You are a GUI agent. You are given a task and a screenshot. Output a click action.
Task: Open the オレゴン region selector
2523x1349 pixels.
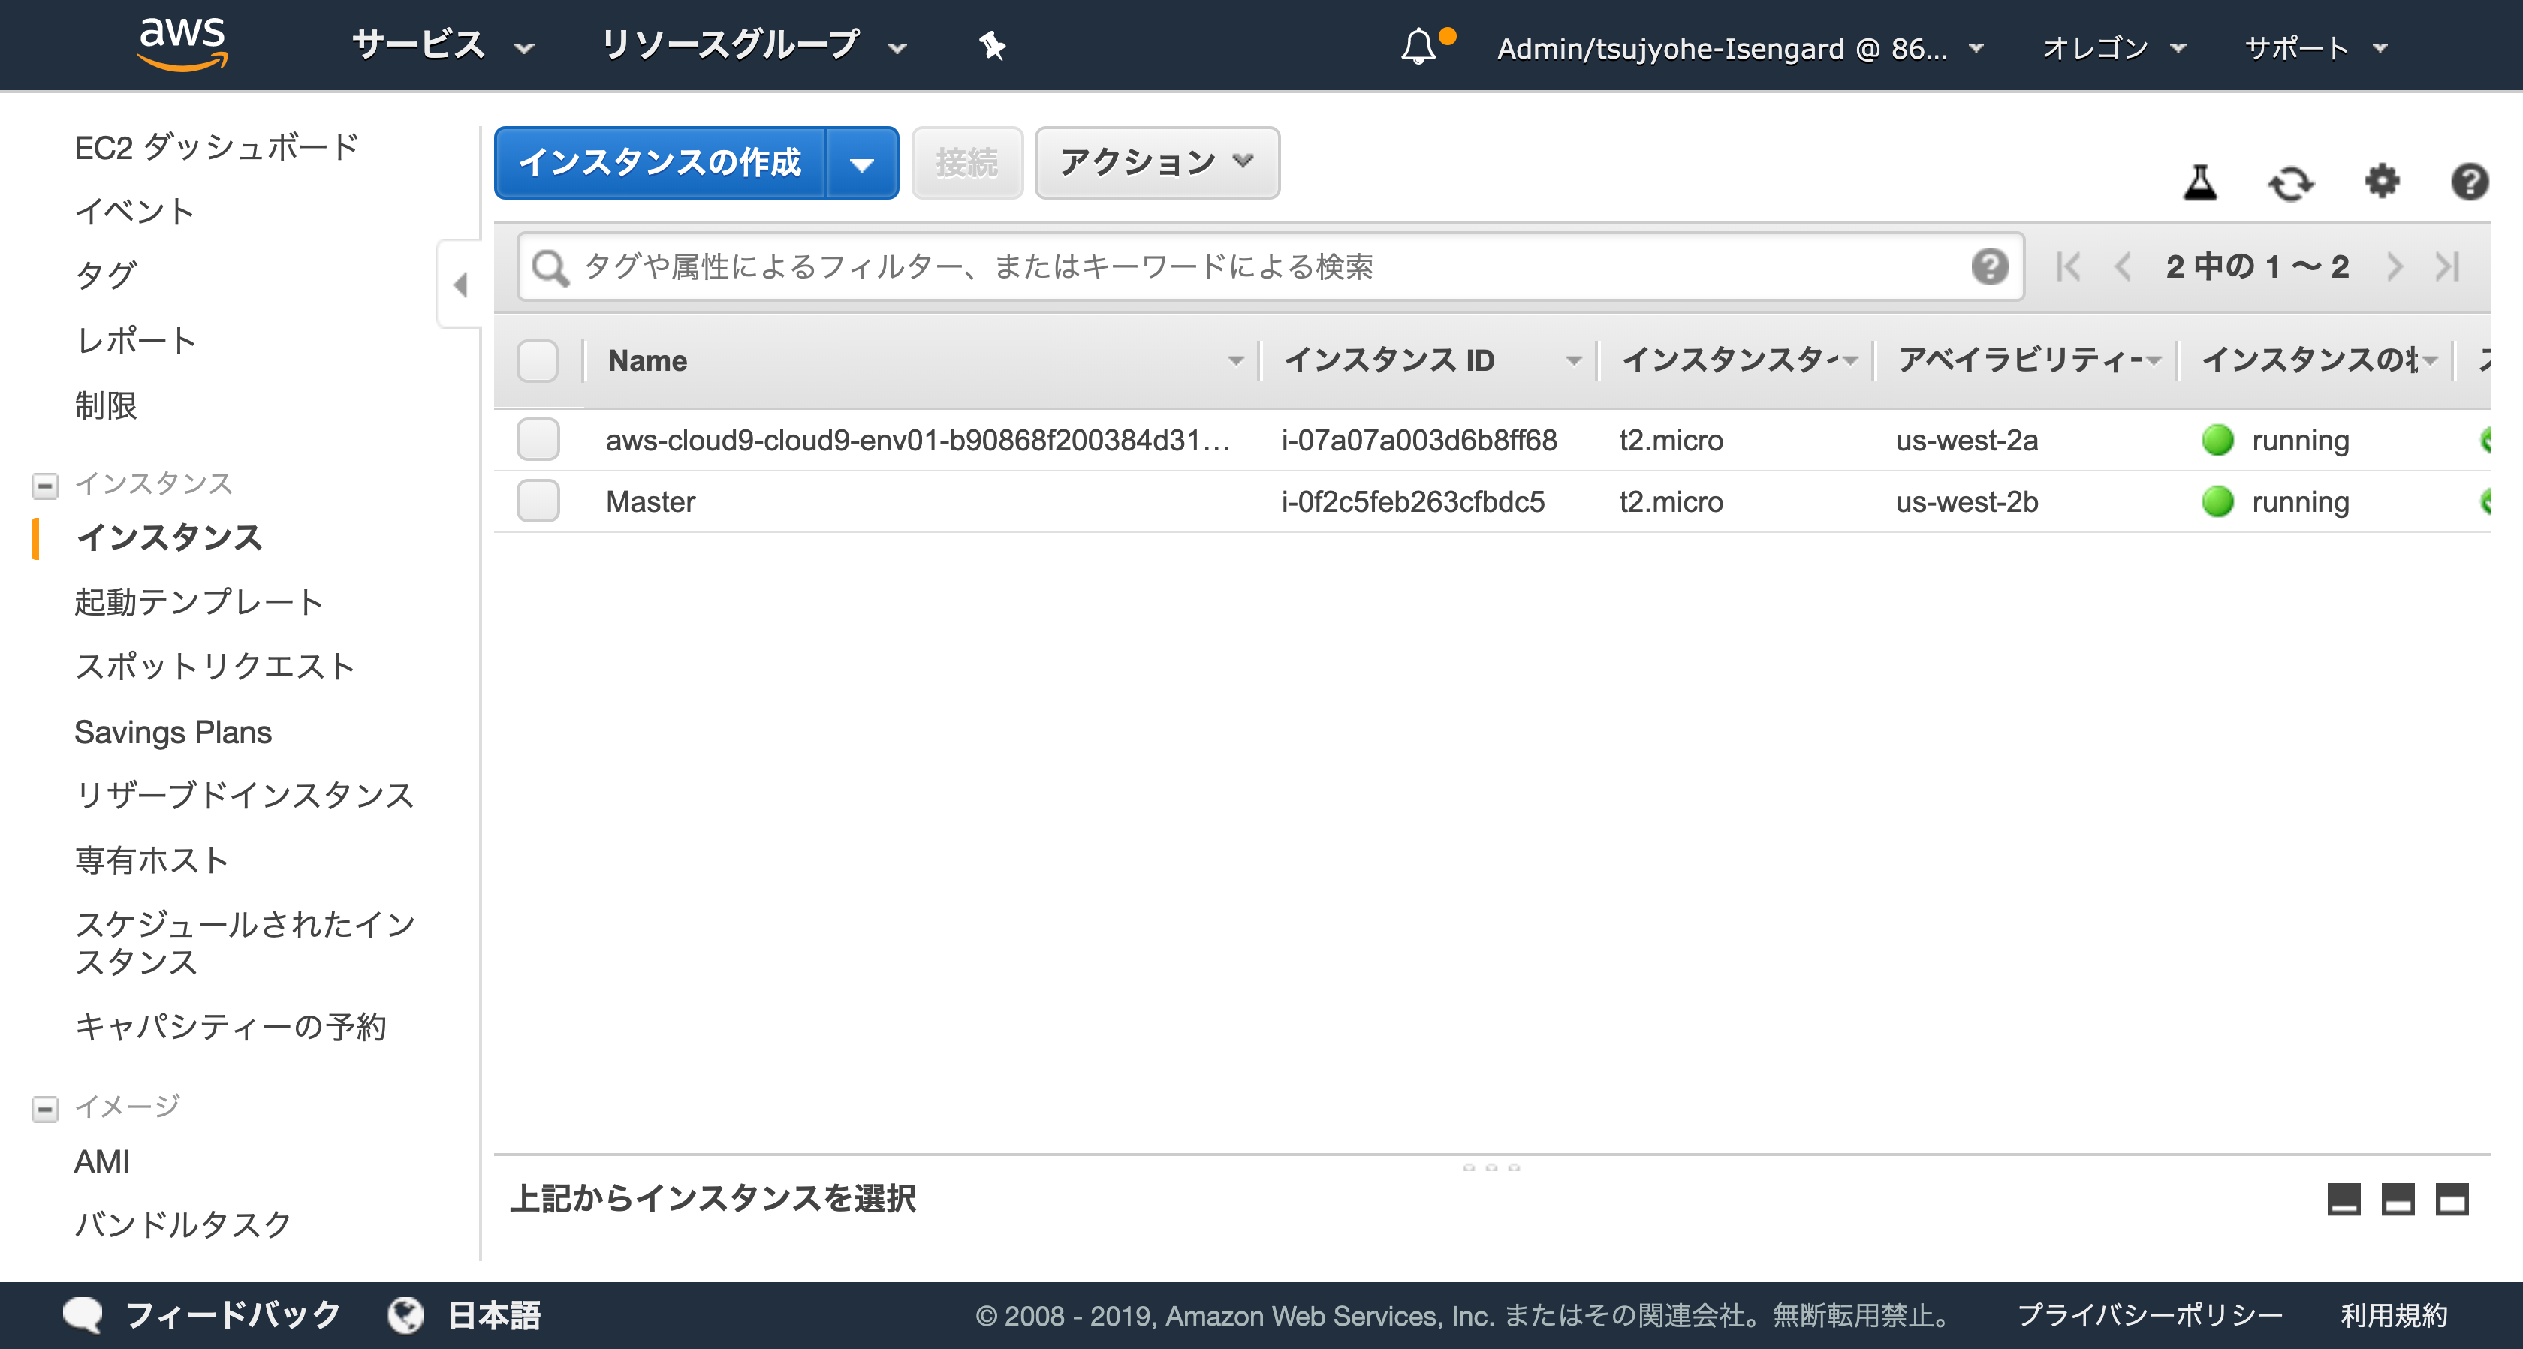click(x=2114, y=47)
